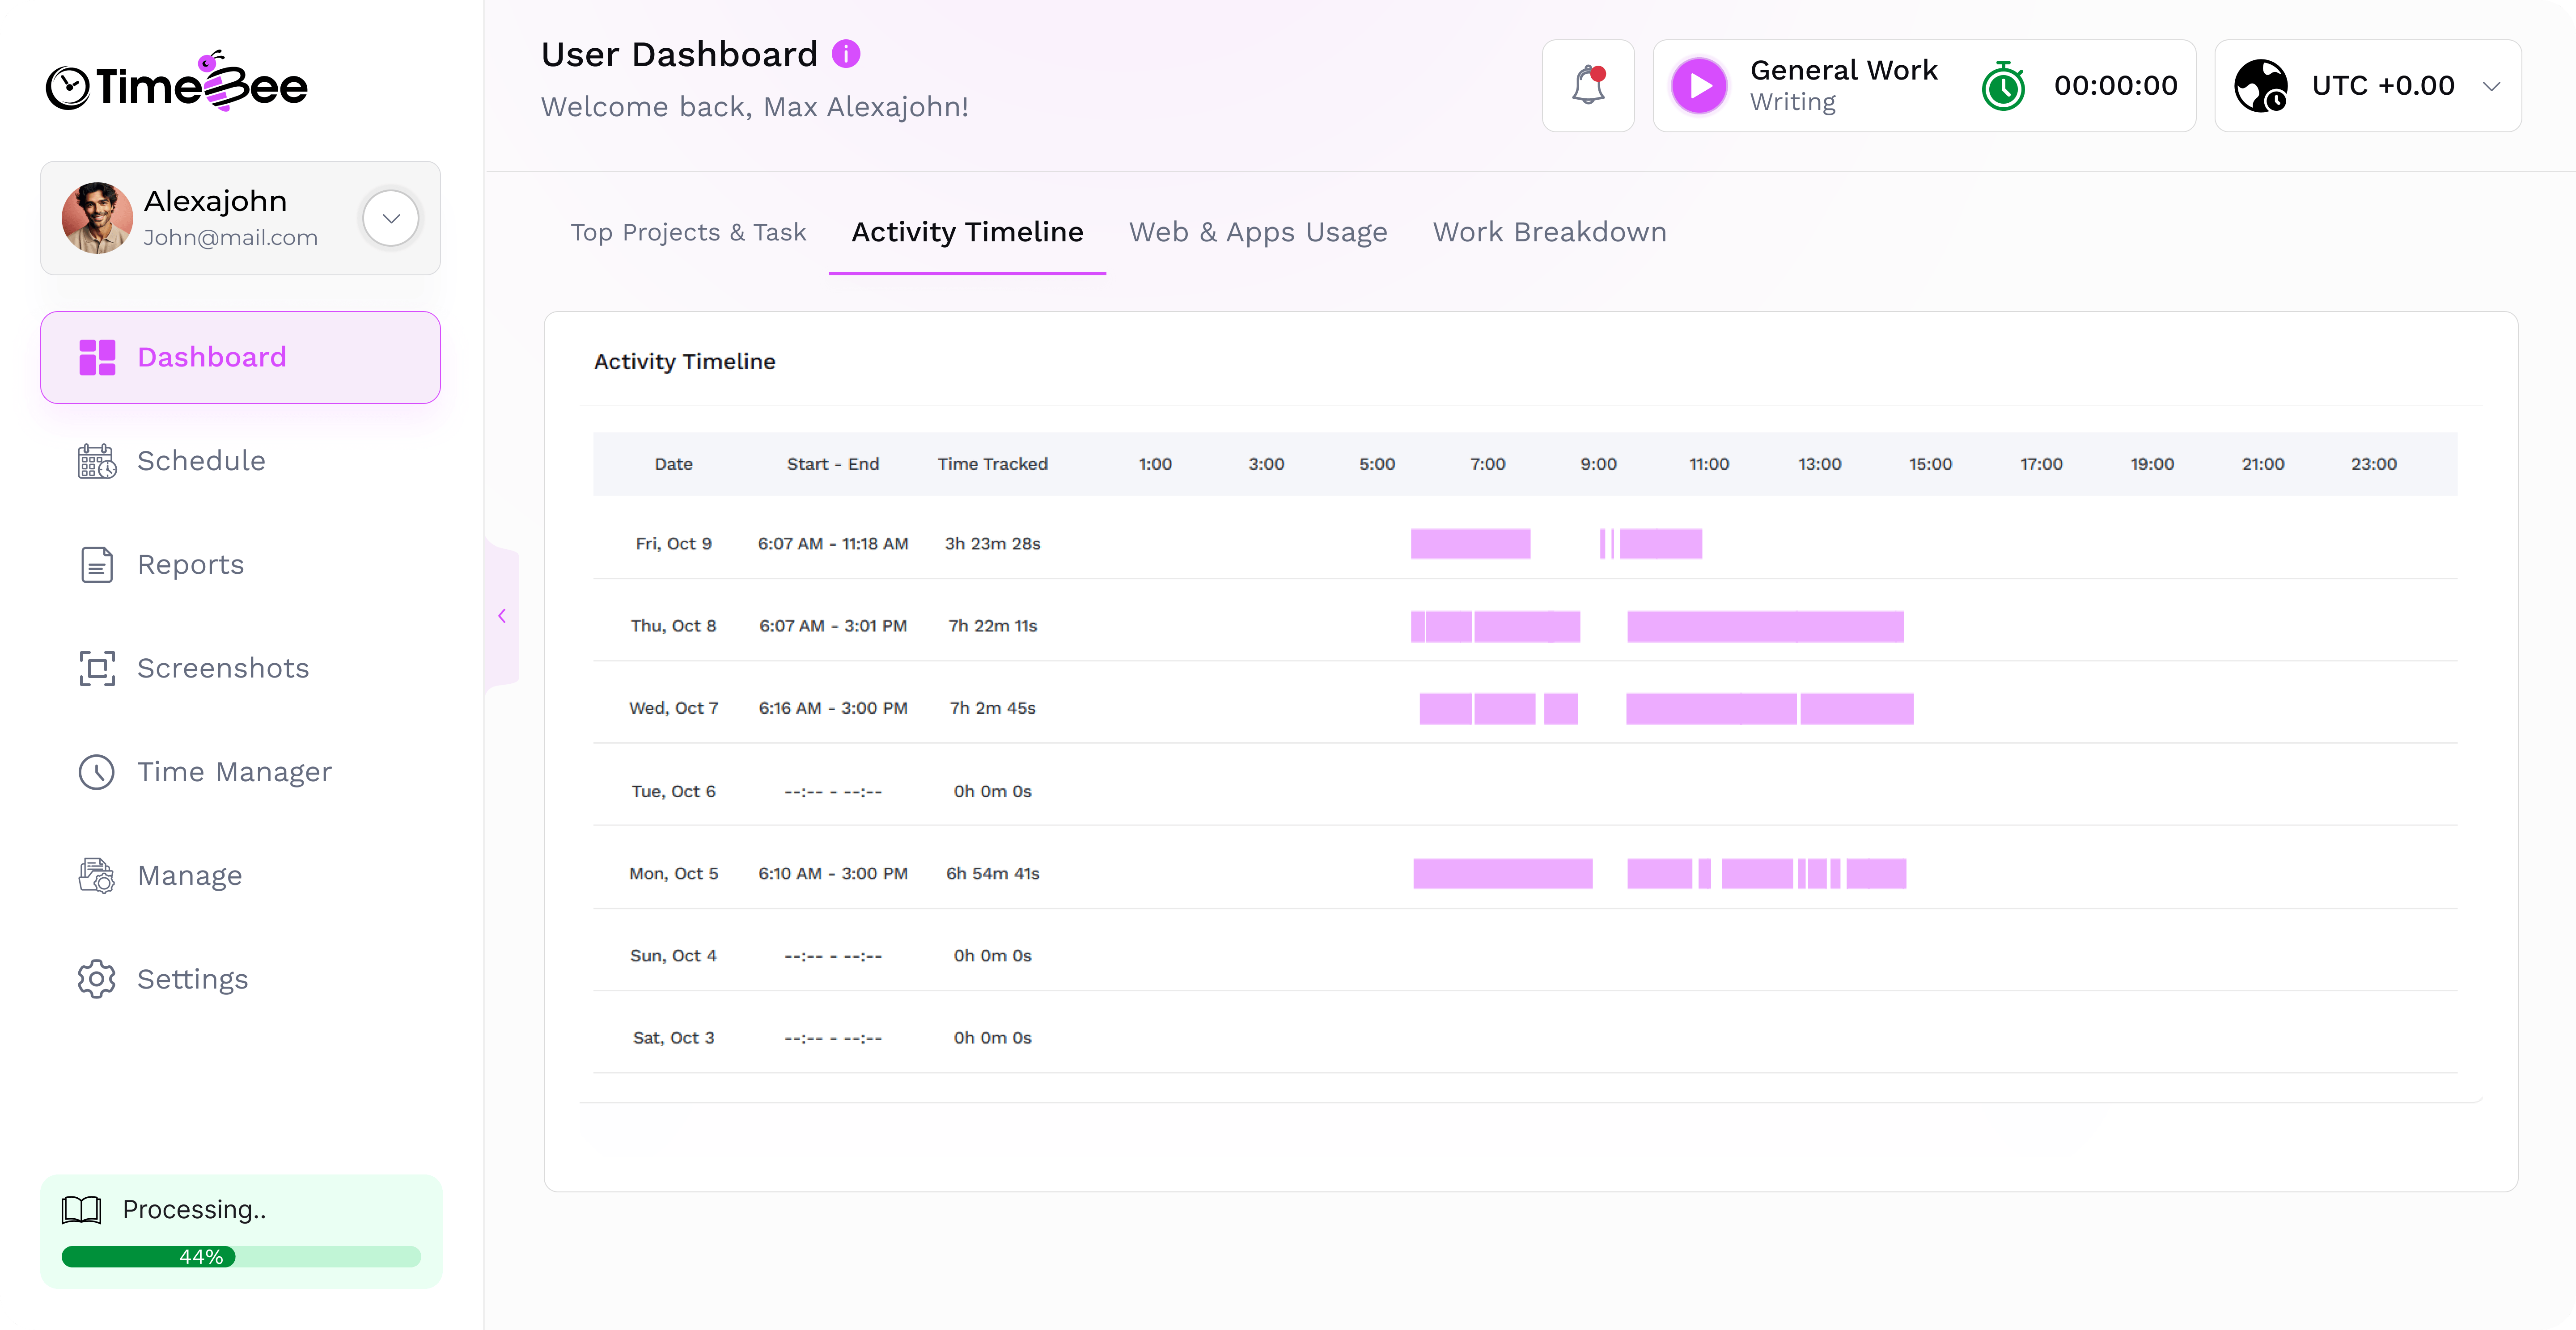Click the '7h 22m 11s' tracked time cell

pyautogui.click(x=992, y=627)
